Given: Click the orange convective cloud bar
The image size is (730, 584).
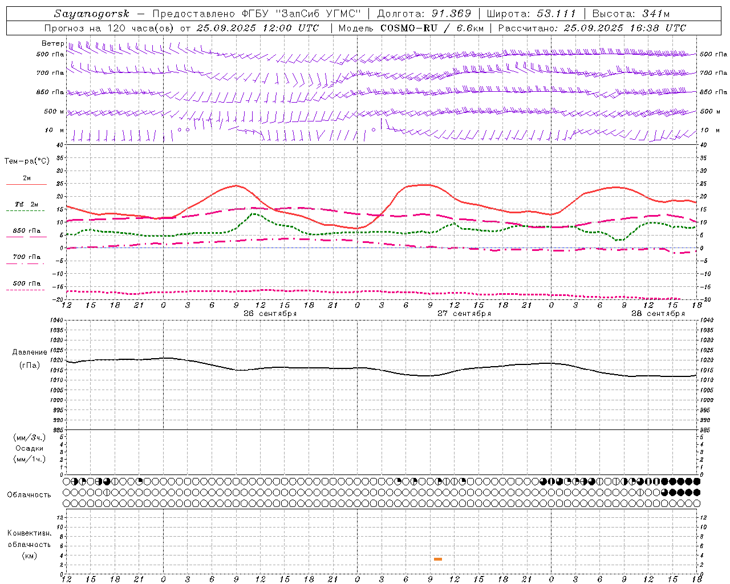Looking at the screenshot, I should pos(438,559).
